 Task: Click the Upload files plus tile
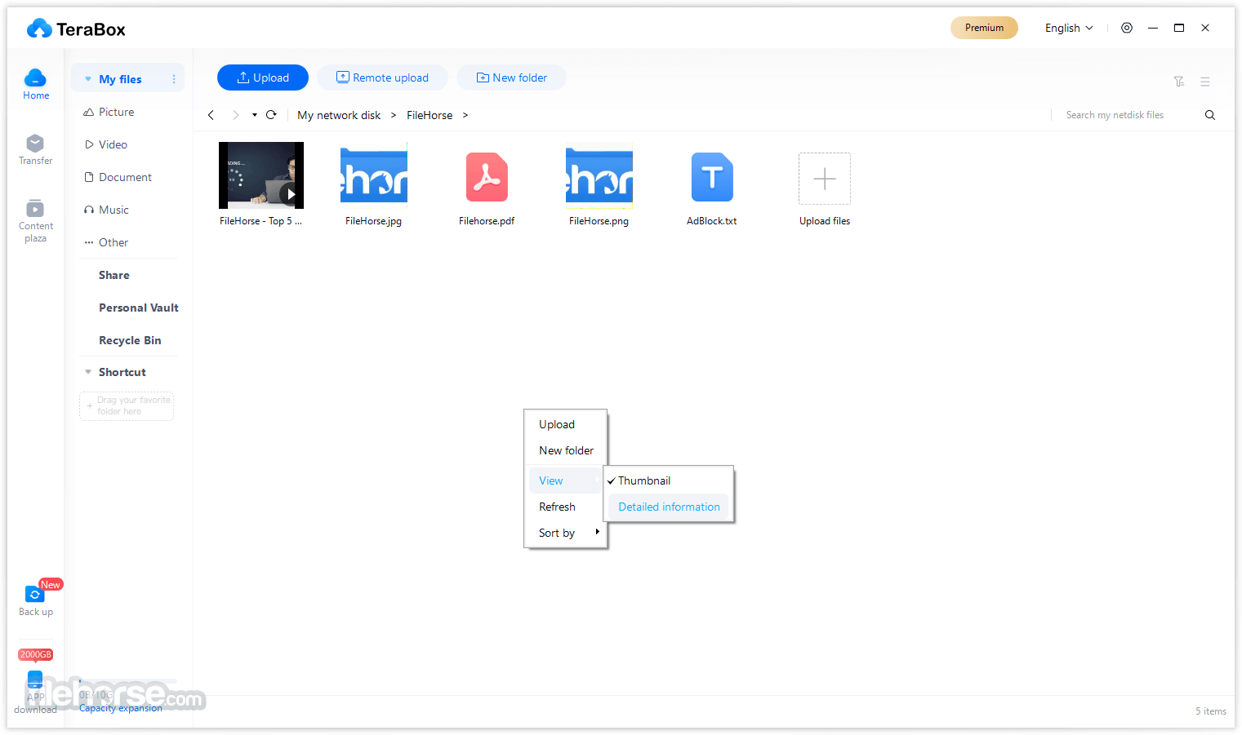pyautogui.click(x=825, y=179)
